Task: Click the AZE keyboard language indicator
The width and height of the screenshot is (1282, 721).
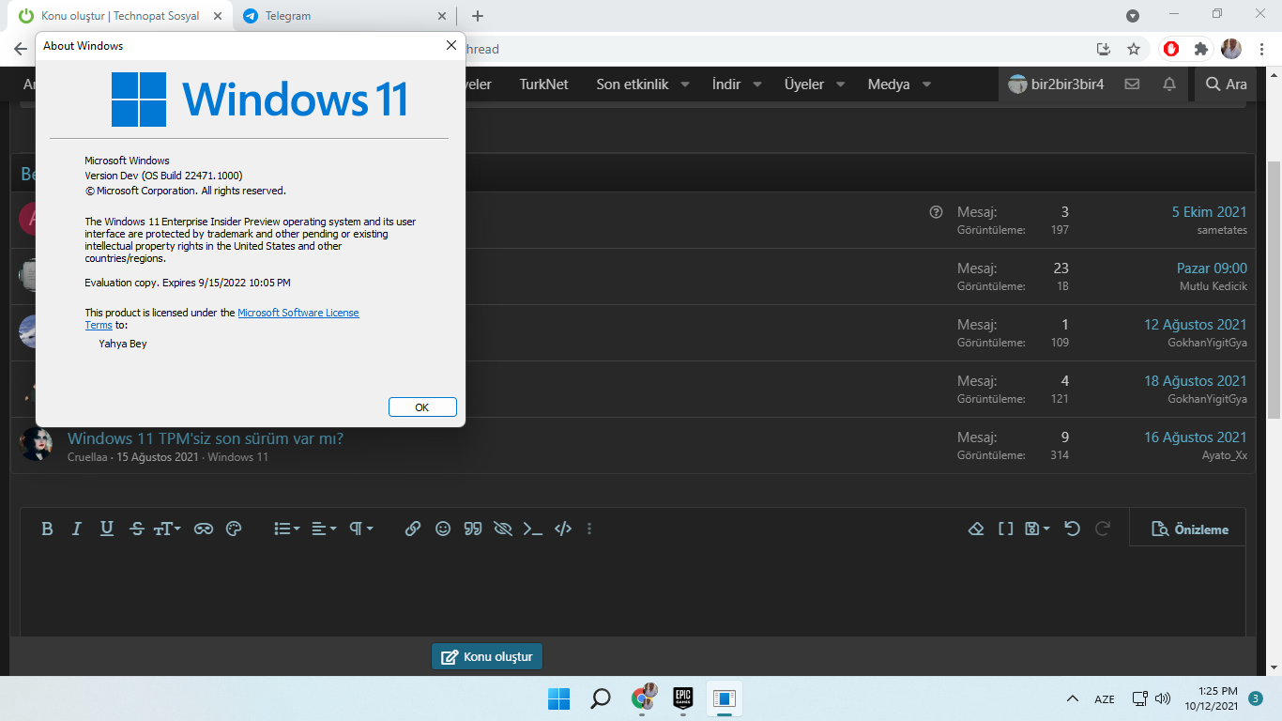Action: (1105, 698)
